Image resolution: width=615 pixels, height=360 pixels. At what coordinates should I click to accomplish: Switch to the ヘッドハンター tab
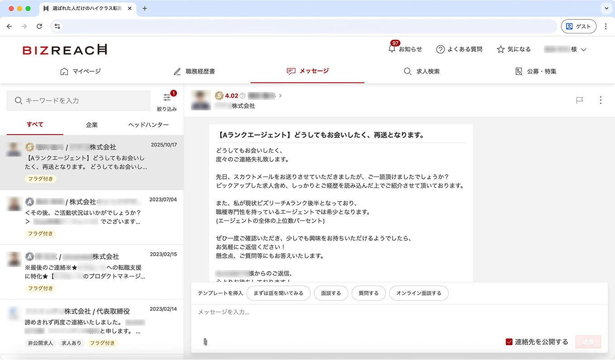pos(148,125)
